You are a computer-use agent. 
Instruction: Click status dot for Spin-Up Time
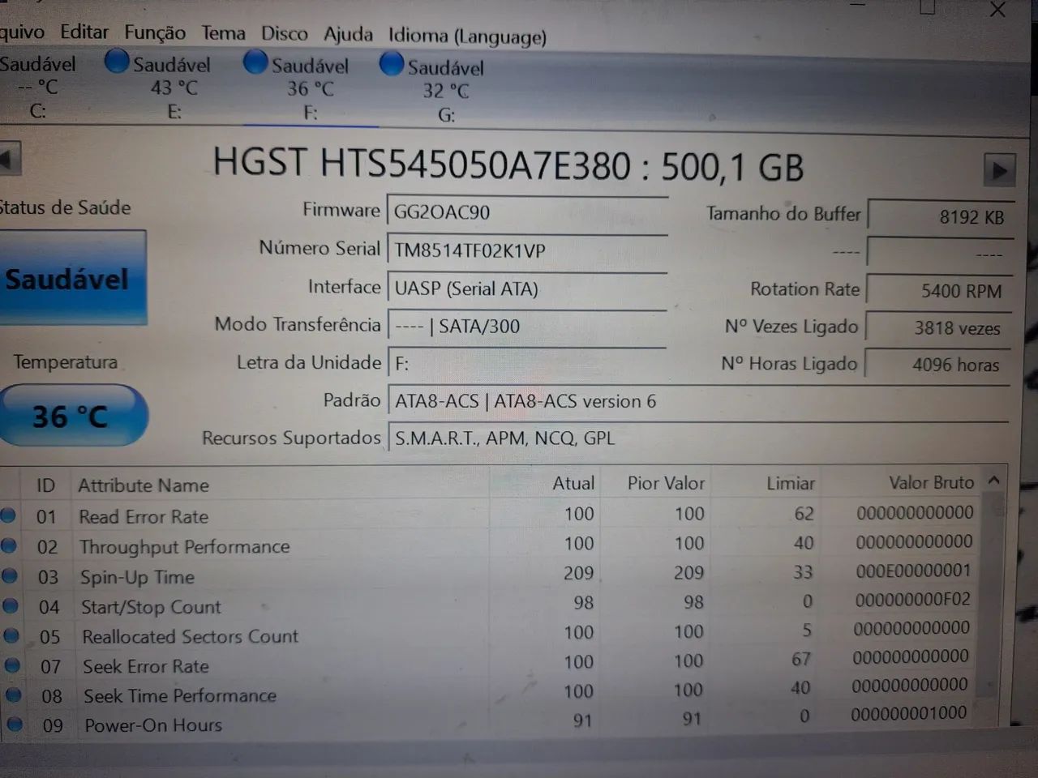pyautogui.click(x=10, y=575)
